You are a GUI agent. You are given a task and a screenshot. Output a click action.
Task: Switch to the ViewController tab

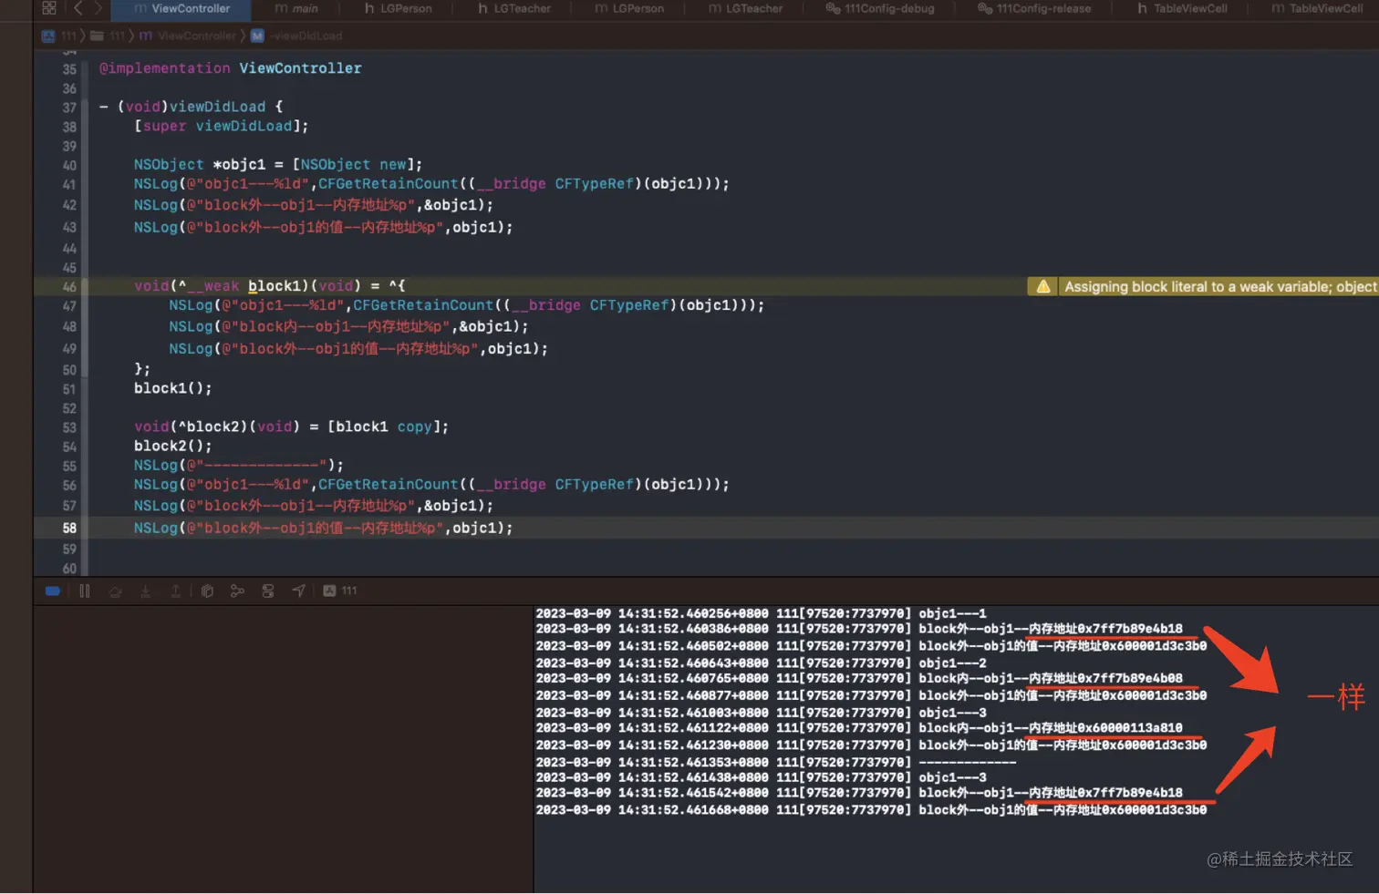[x=181, y=8]
